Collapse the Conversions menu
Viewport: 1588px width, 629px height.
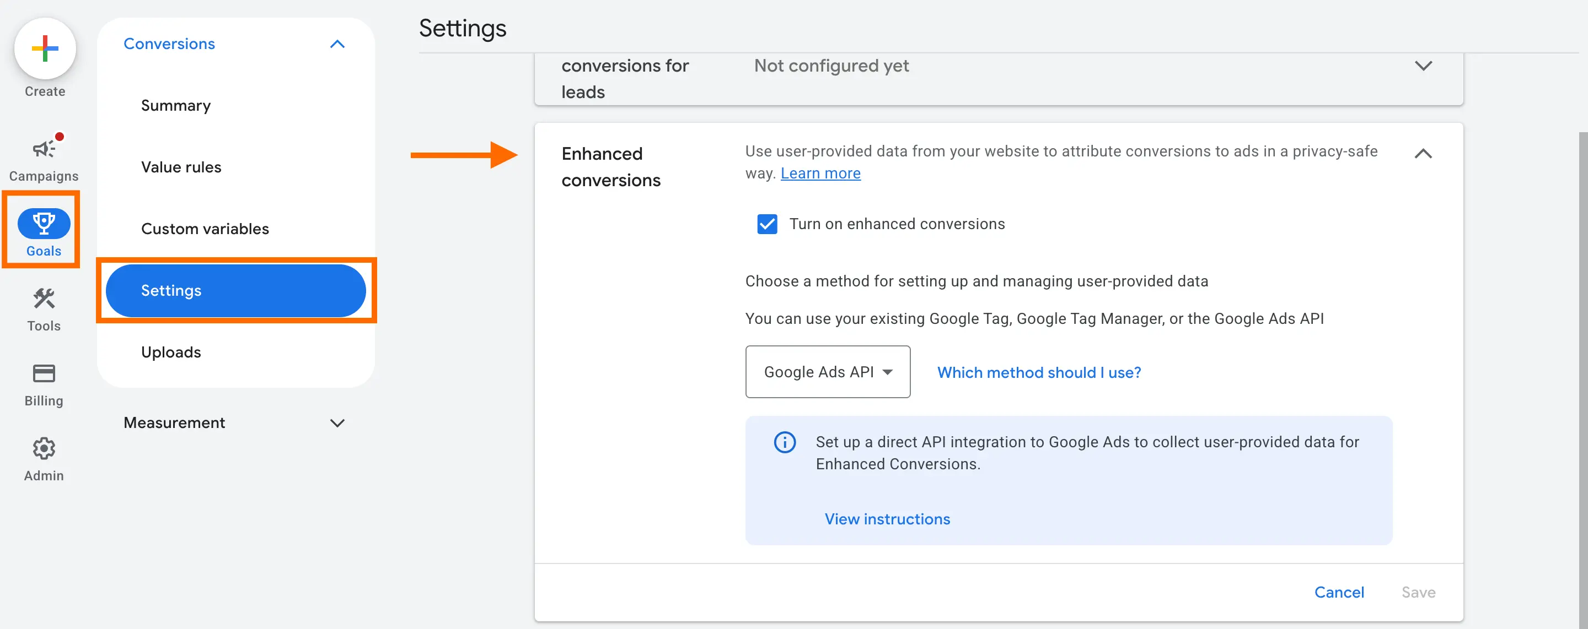click(336, 44)
